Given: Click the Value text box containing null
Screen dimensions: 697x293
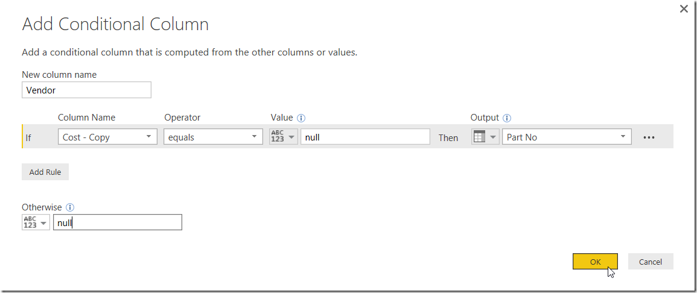Looking at the screenshot, I should 365,137.
